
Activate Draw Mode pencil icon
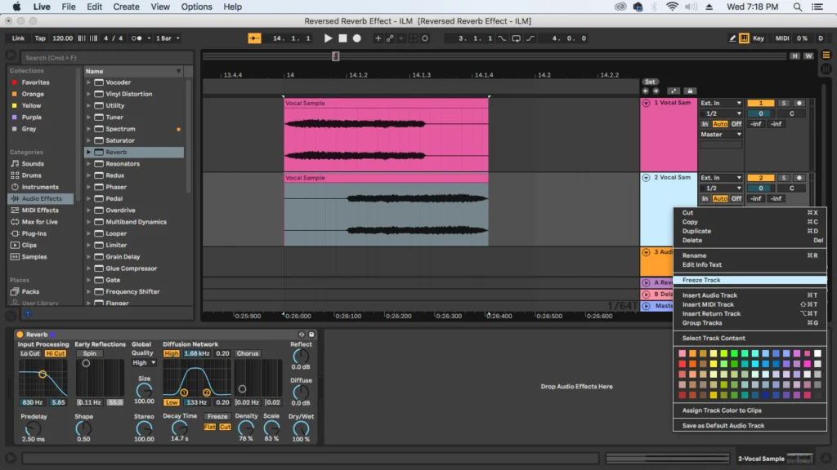(x=732, y=38)
